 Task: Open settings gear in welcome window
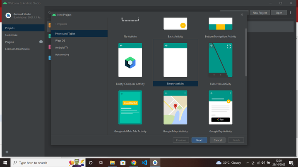tap(7, 152)
